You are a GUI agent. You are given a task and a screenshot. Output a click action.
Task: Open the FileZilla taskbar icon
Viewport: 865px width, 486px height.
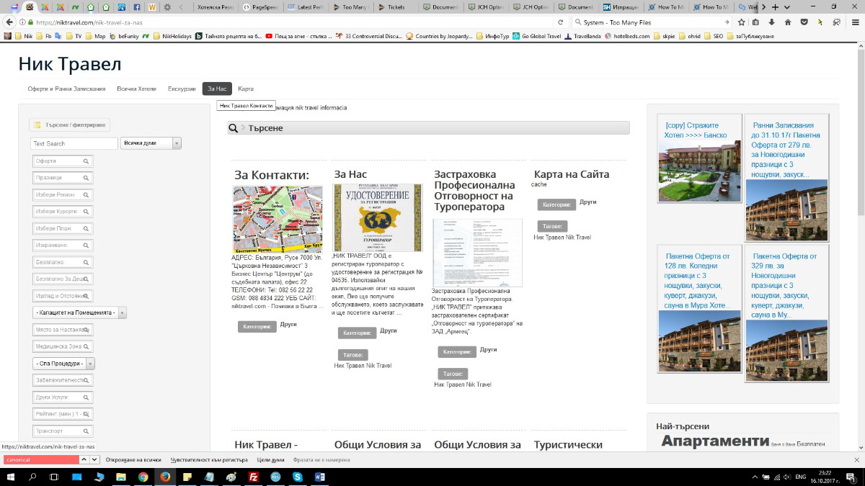253,477
